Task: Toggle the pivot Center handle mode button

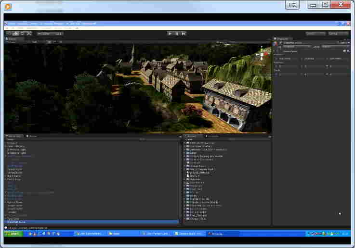Action: pos(43,34)
